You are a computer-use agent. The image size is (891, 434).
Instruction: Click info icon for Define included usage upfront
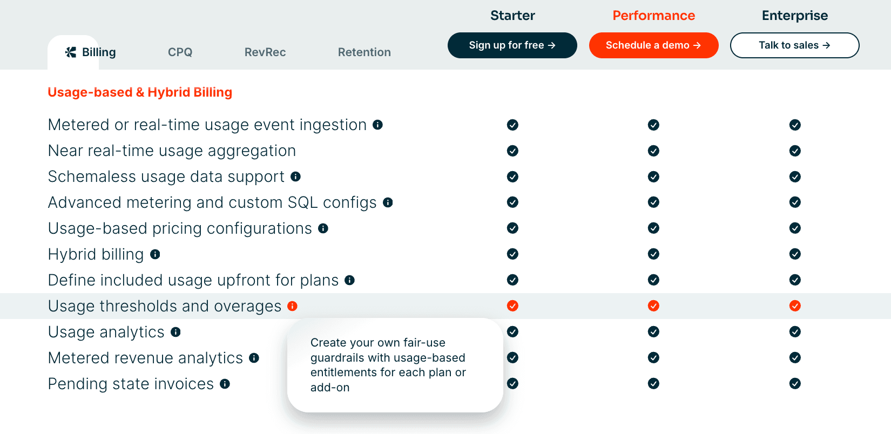(349, 280)
